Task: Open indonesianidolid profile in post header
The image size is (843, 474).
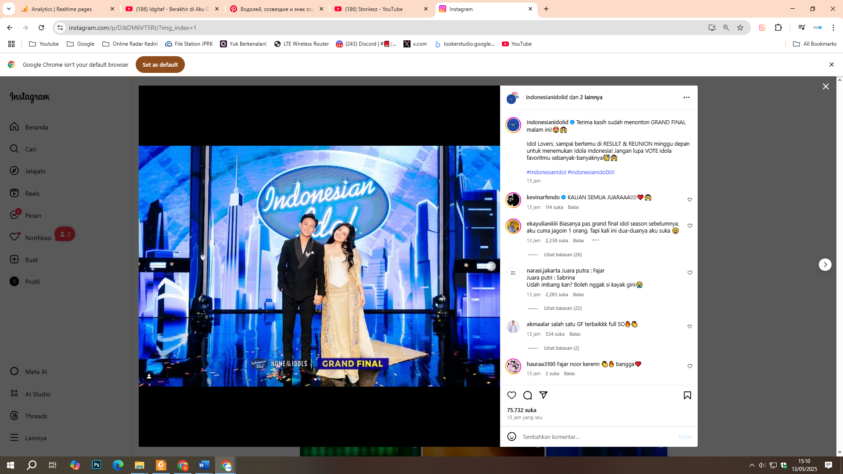Action: pyautogui.click(x=546, y=97)
